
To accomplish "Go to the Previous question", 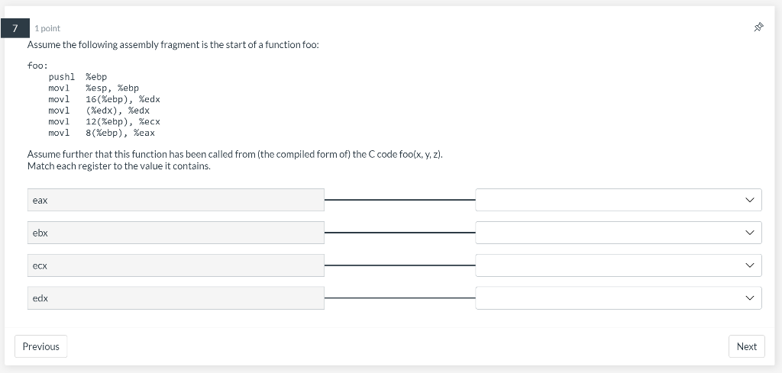I will click(40, 346).
